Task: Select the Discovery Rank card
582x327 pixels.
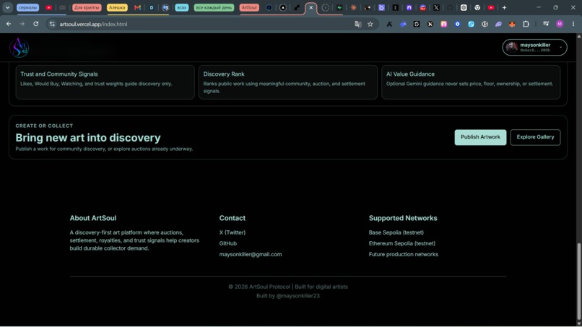Action: pos(288,82)
